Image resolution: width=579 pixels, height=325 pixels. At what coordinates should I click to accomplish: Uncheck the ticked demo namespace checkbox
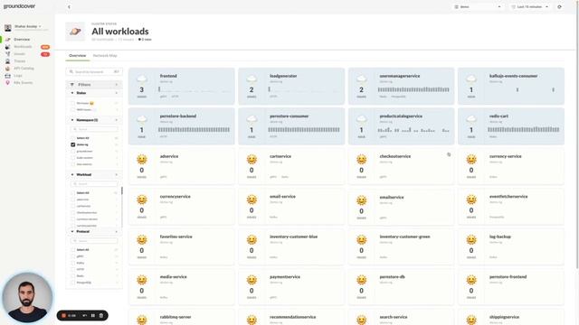(x=72, y=144)
